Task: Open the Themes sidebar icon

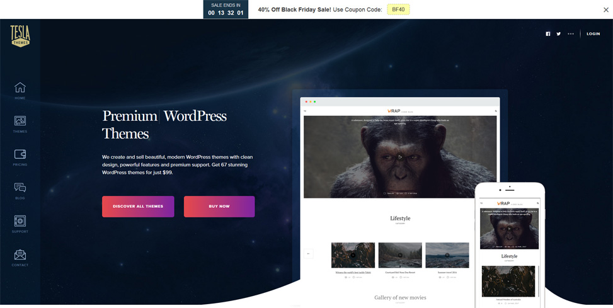Action: coord(20,123)
